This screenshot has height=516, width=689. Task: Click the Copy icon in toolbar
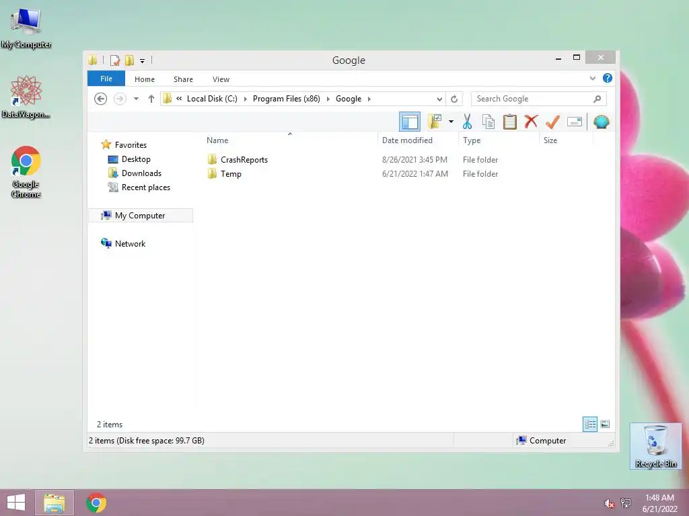pyautogui.click(x=488, y=122)
